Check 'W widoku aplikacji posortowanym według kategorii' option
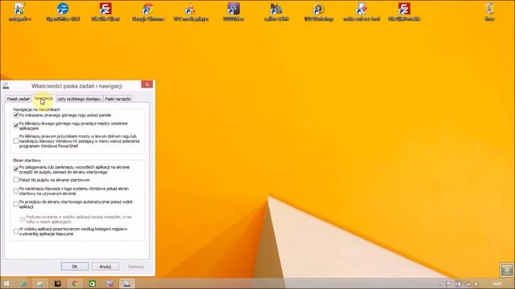Image resolution: width=515 pixels, height=289 pixels. (x=16, y=231)
